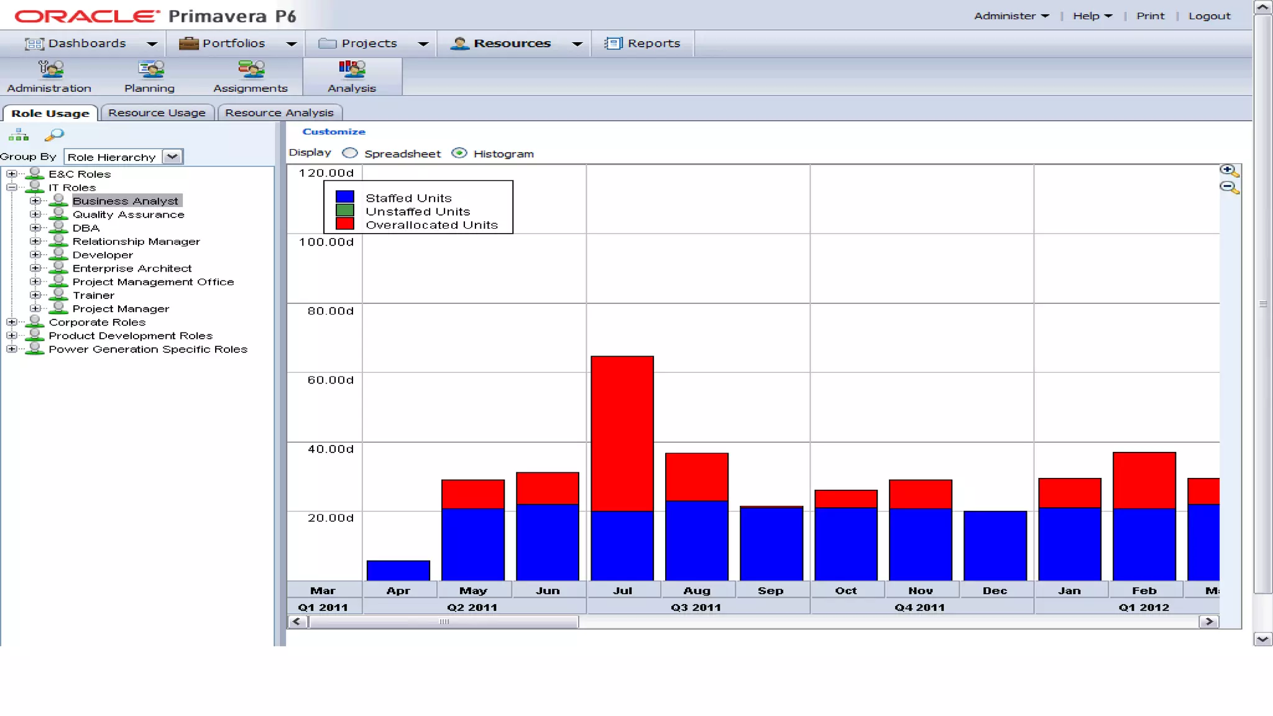Open the Administer menu
Viewport: 1273px width, 716px height.
coord(1011,16)
